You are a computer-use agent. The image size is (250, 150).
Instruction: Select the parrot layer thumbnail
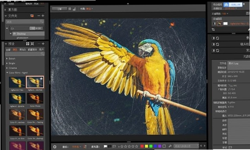coord(219,24)
